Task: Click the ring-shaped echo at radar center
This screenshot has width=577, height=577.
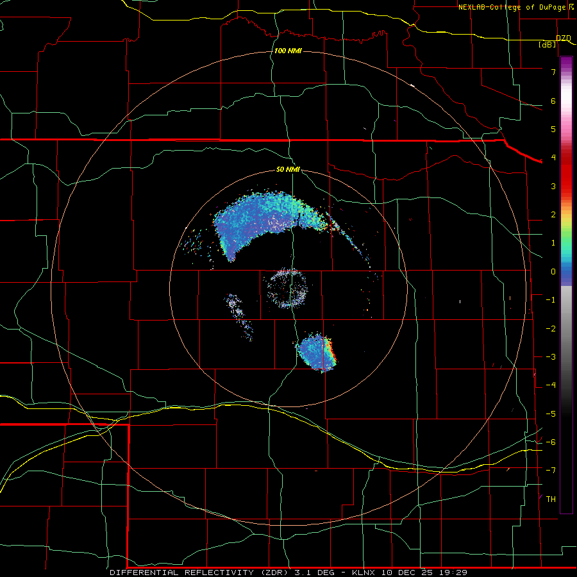Action: pyautogui.click(x=287, y=288)
